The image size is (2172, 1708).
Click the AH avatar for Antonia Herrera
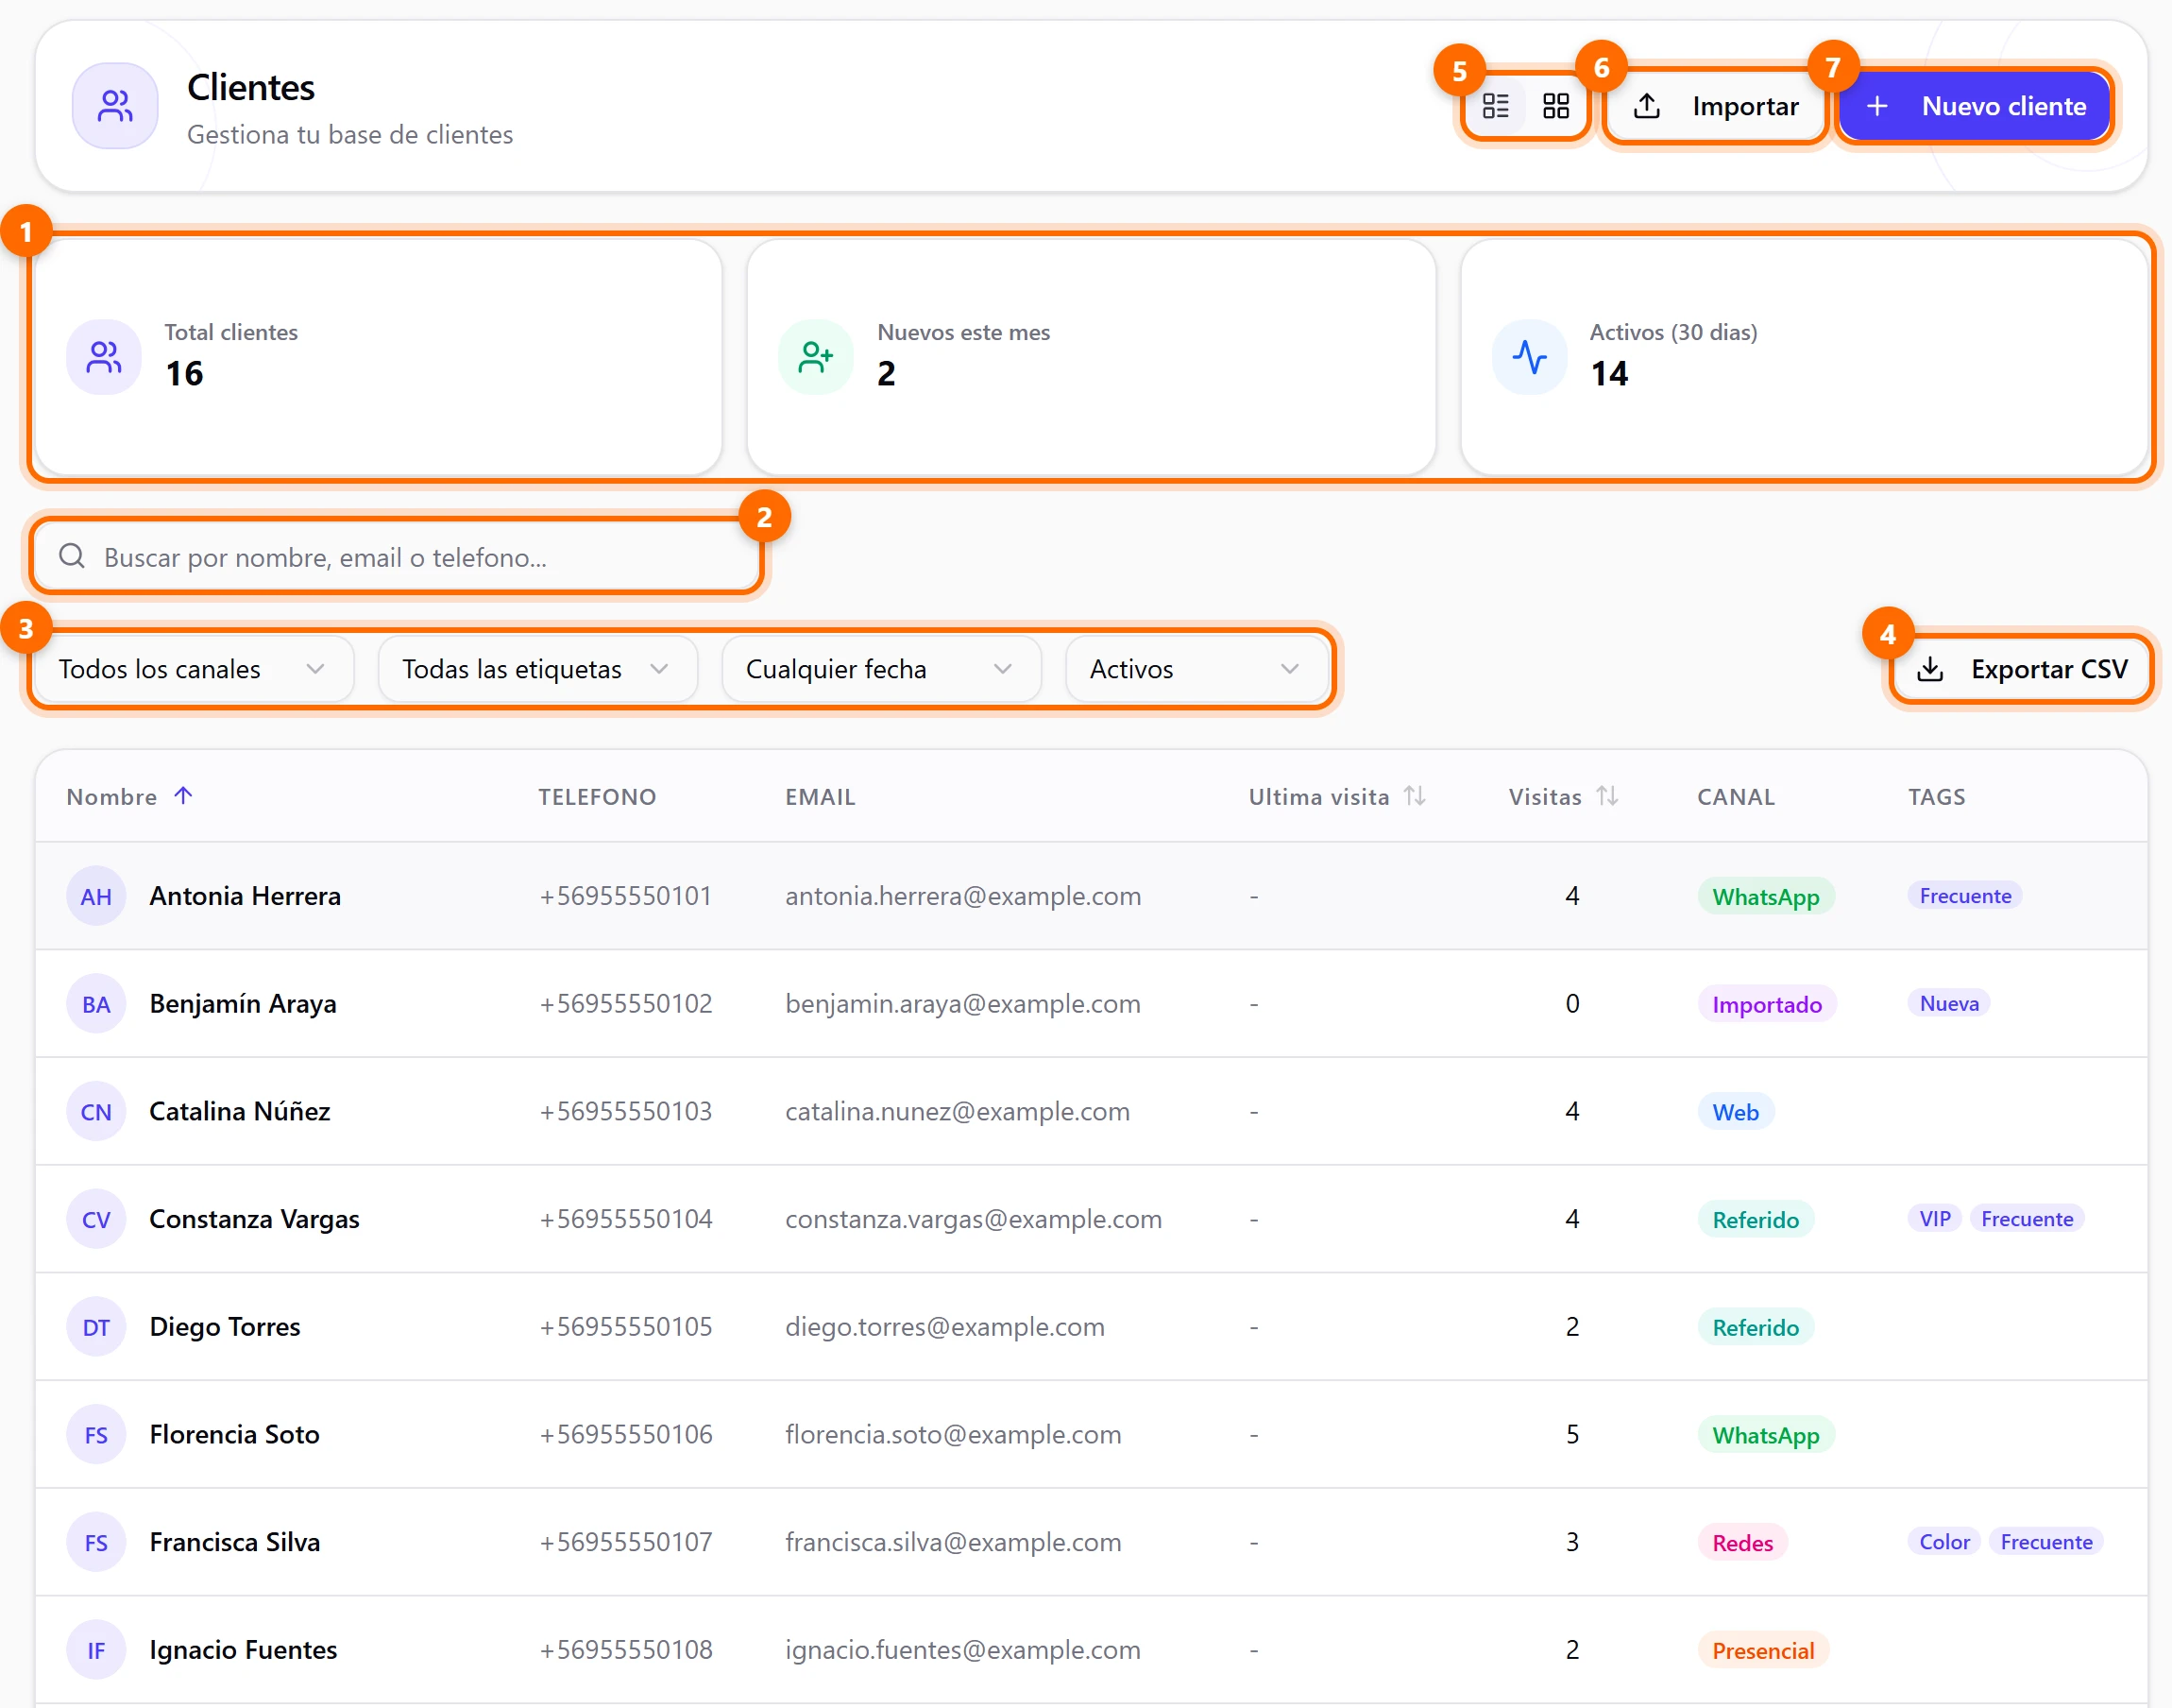point(96,896)
